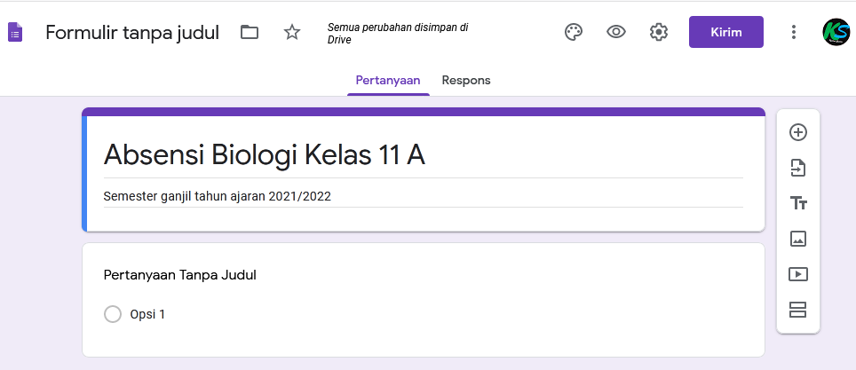Import questions from another form
The width and height of the screenshot is (856, 370).
coord(798,168)
